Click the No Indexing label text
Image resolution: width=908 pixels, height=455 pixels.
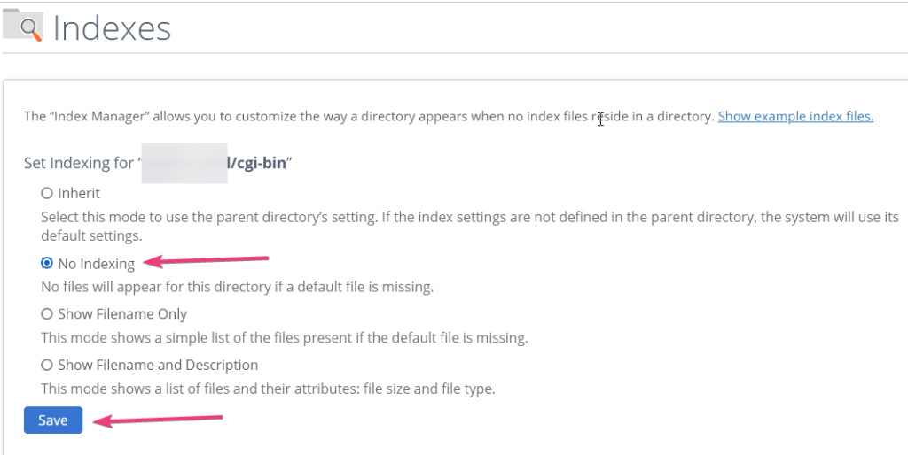point(96,264)
